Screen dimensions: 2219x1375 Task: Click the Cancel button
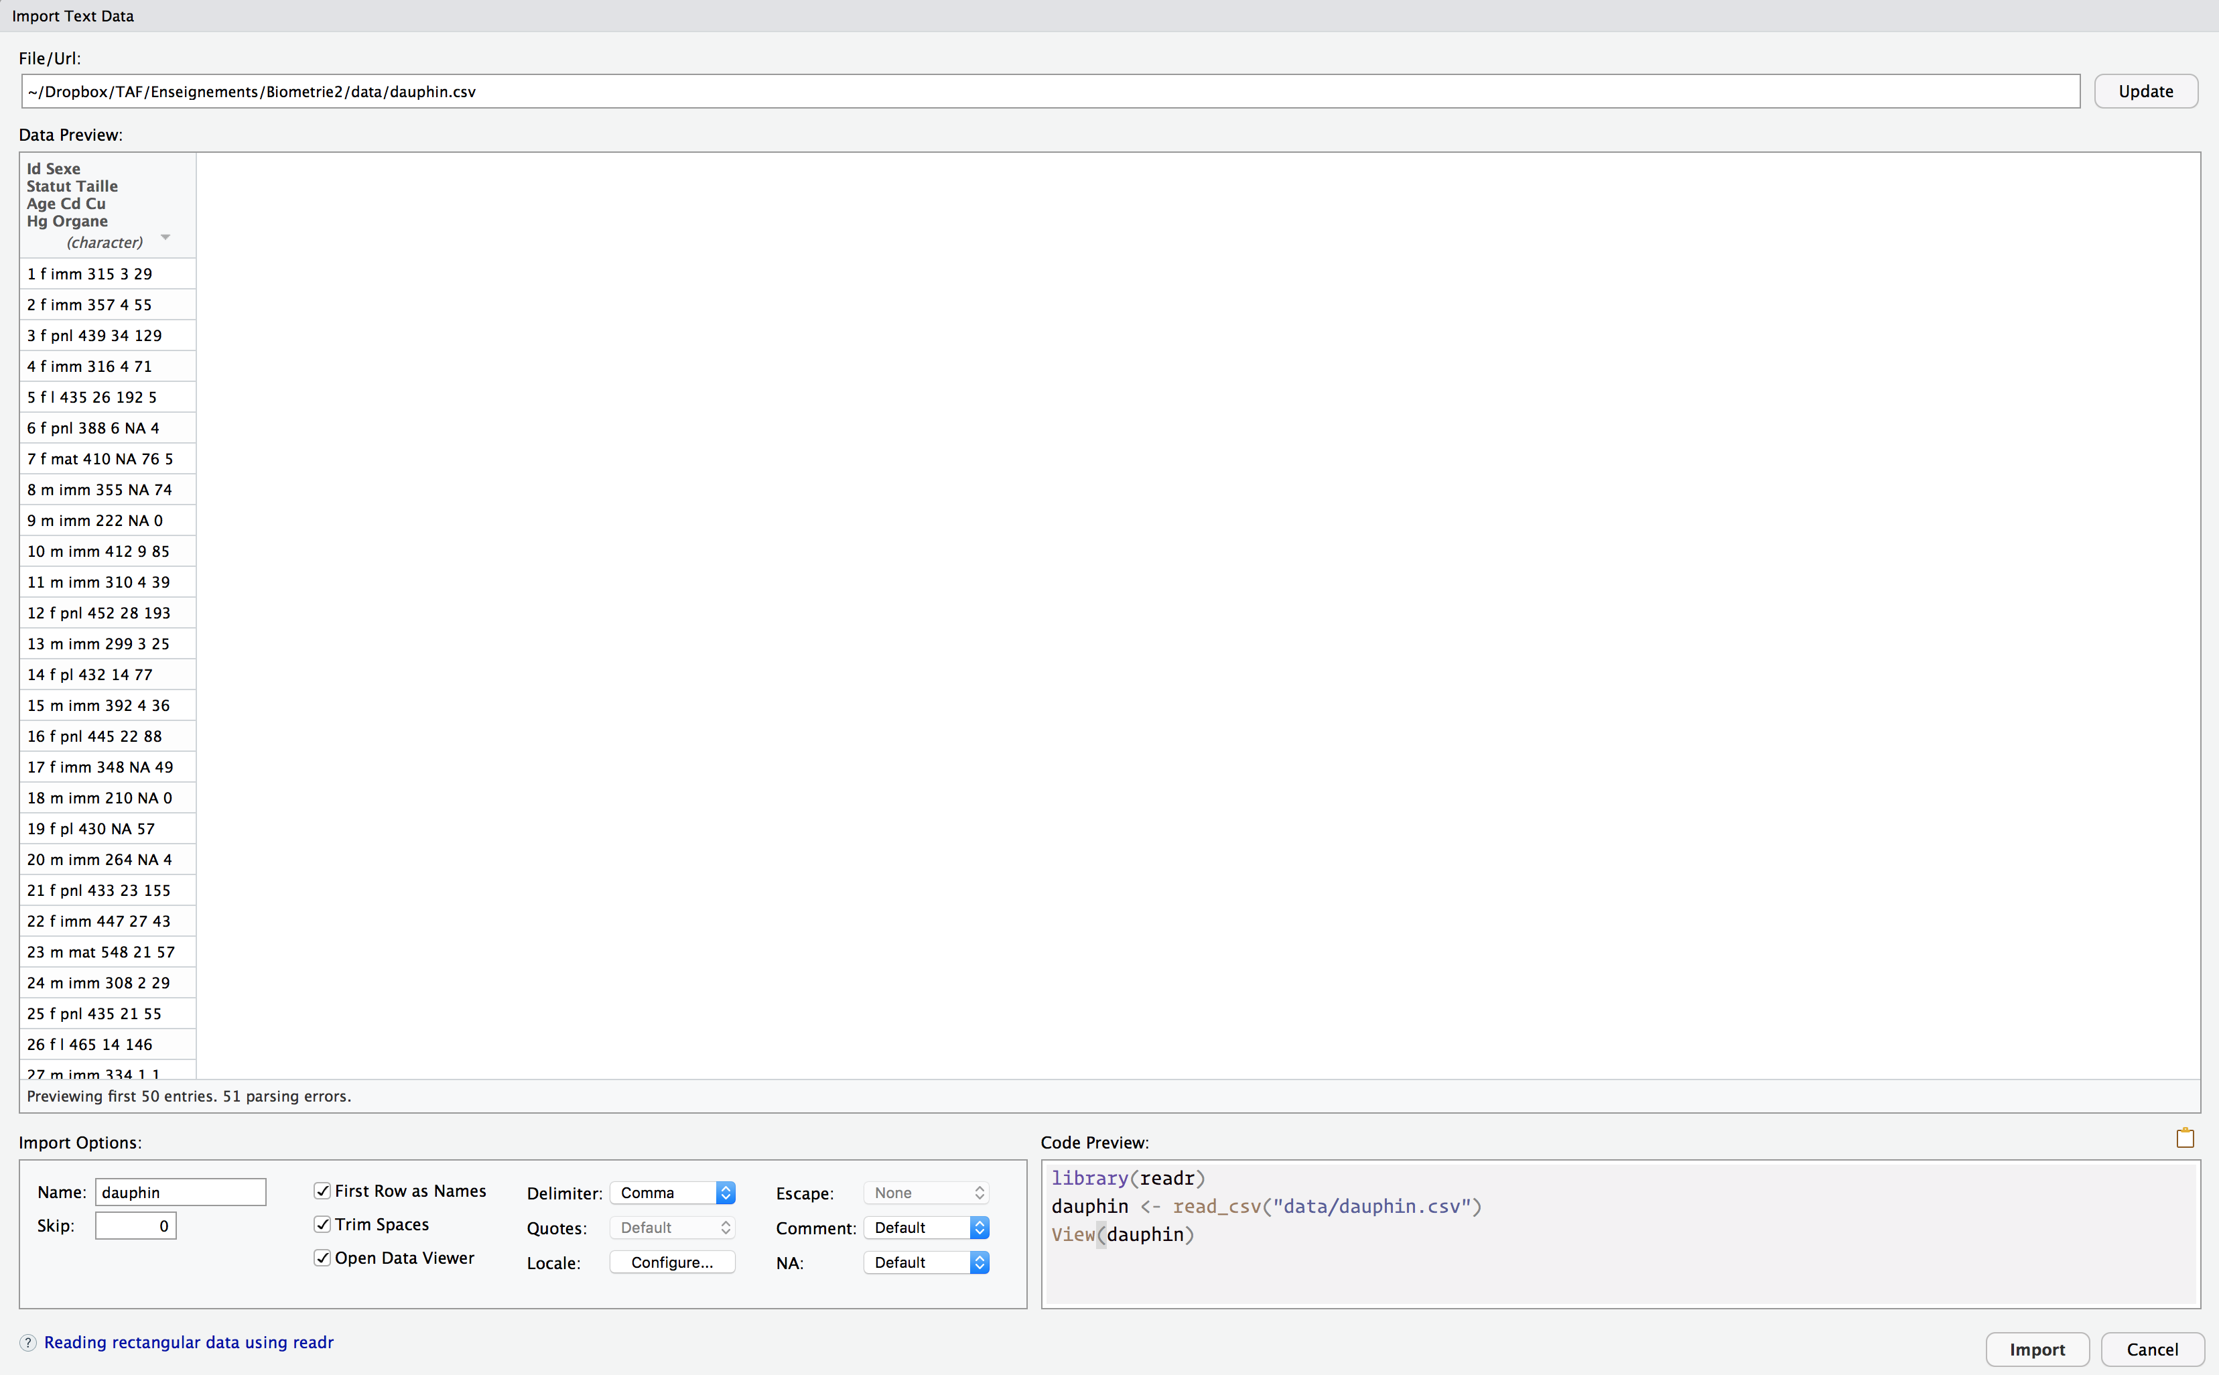(x=2152, y=1350)
